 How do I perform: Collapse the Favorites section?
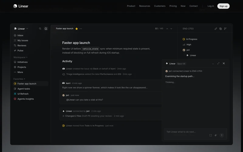(x=19, y=79)
